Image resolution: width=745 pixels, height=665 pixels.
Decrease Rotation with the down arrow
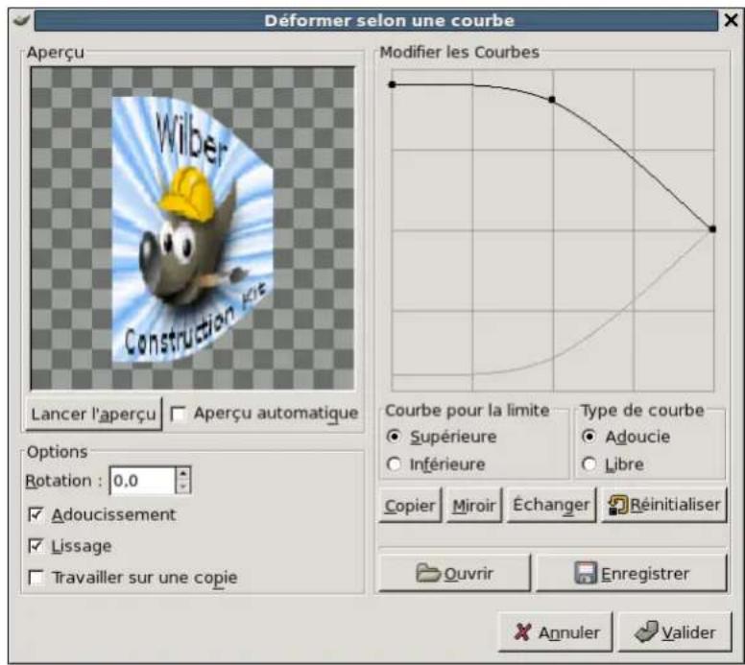click(183, 487)
